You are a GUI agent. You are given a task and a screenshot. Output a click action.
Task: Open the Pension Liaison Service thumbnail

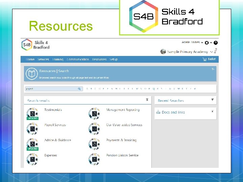94,159
